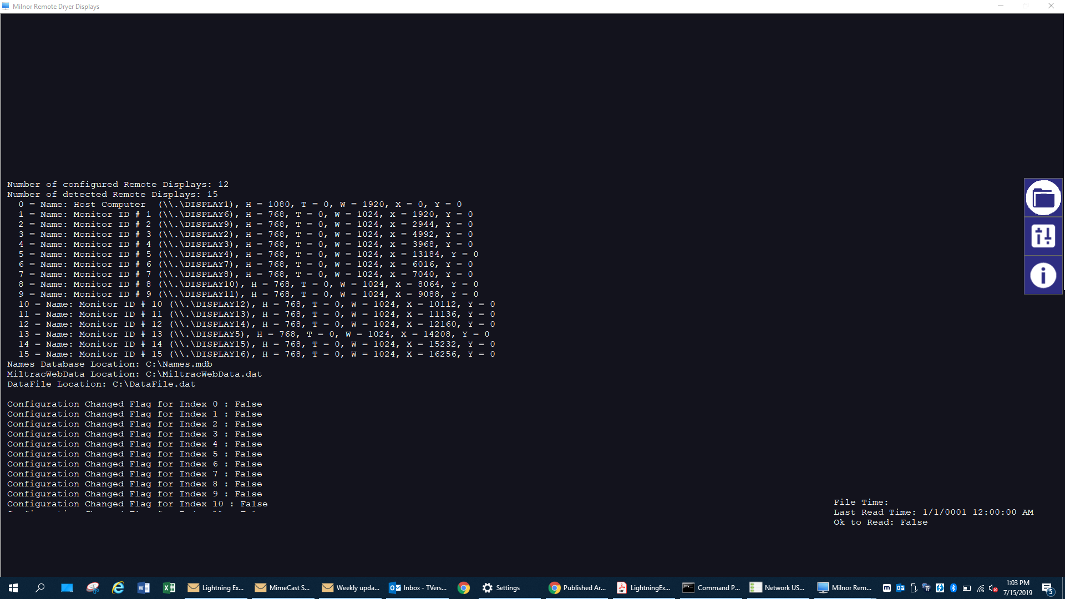Switch to MimeCast S... mail window
1065x599 pixels.
pyautogui.click(x=283, y=588)
